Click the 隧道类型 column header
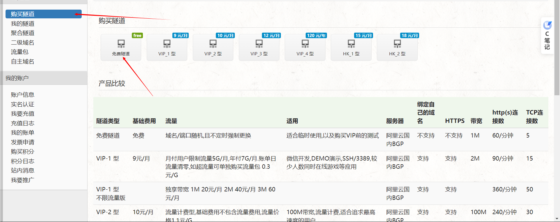The image size is (560, 222). pyautogui.click(x=108, y=121)
